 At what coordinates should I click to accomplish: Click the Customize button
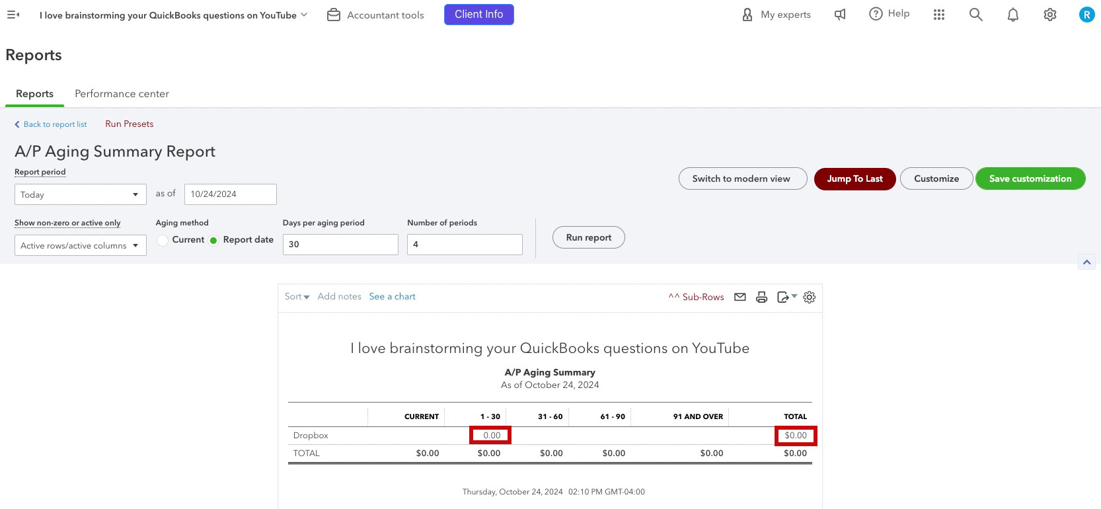[936, 178]
